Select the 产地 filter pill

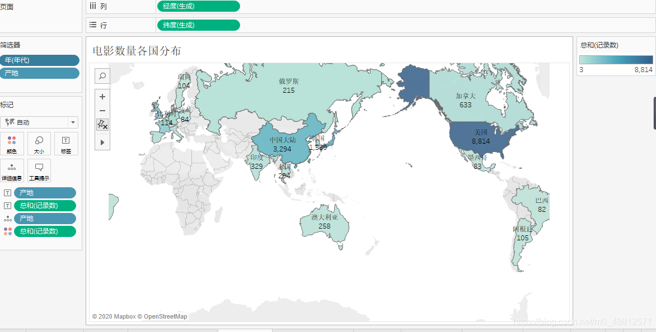point(39,73)
